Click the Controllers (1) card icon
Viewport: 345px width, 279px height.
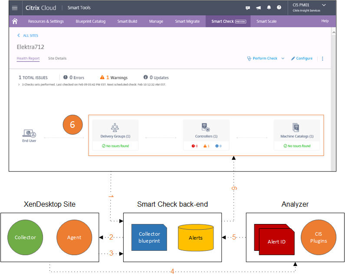[206, 127]
